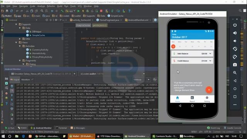Image resolution: width=247 pixels, height=139 pixels.
Task: Run the app with the green play button
Action: pos(78,11)
